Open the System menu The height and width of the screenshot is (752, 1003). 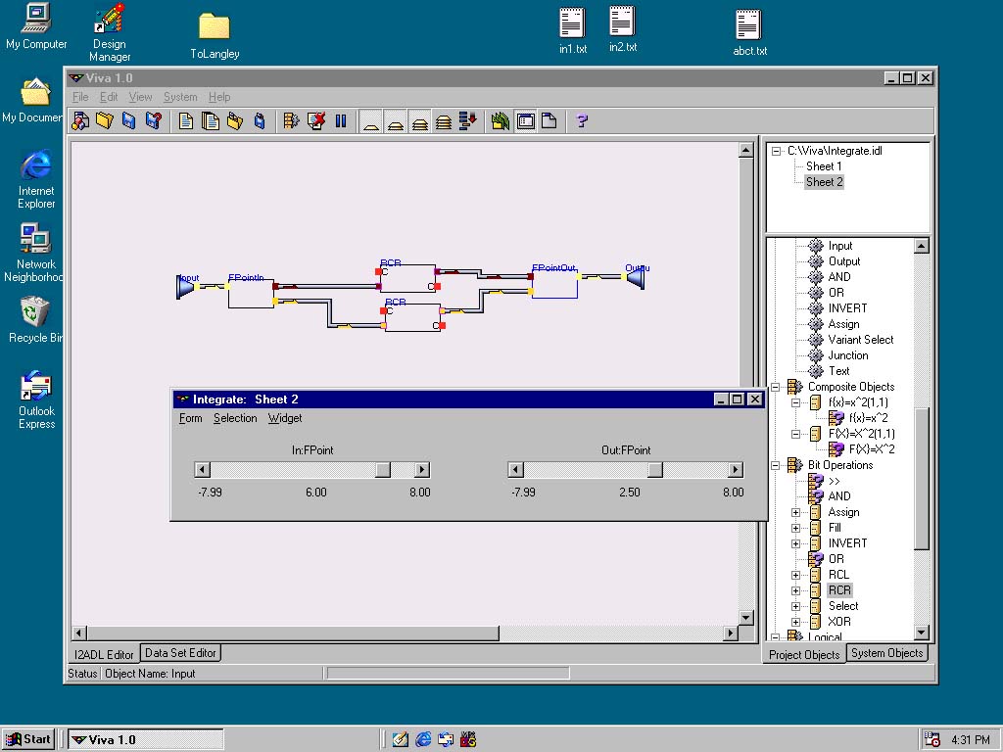tap(180, 97)
